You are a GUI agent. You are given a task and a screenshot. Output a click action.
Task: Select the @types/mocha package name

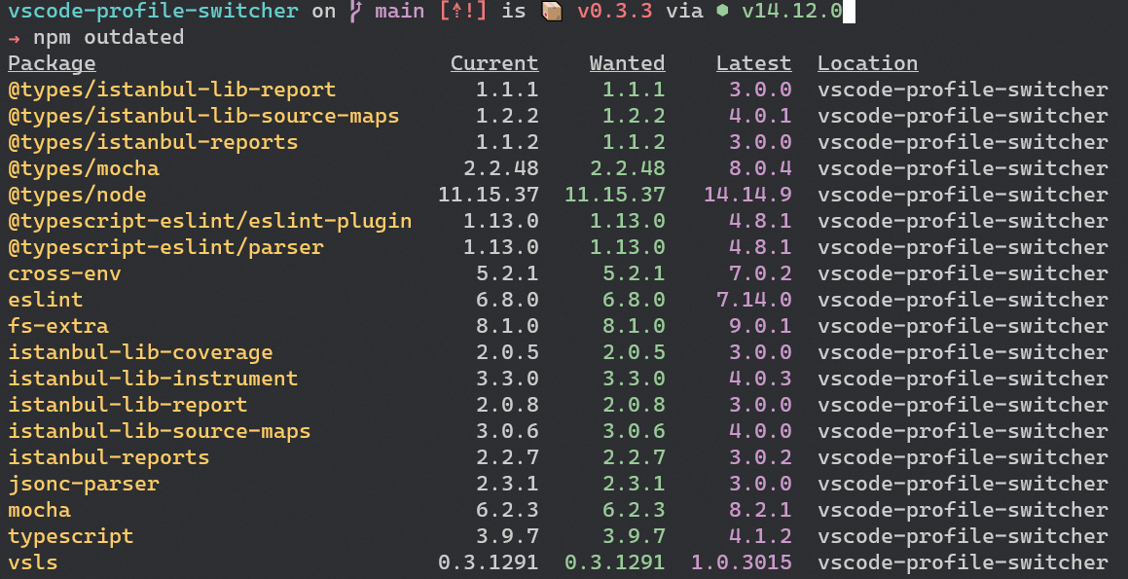(x=84, y=169)
